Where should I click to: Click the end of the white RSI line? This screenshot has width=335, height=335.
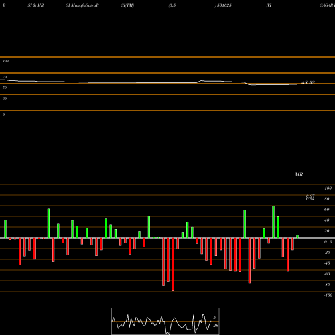296,84
